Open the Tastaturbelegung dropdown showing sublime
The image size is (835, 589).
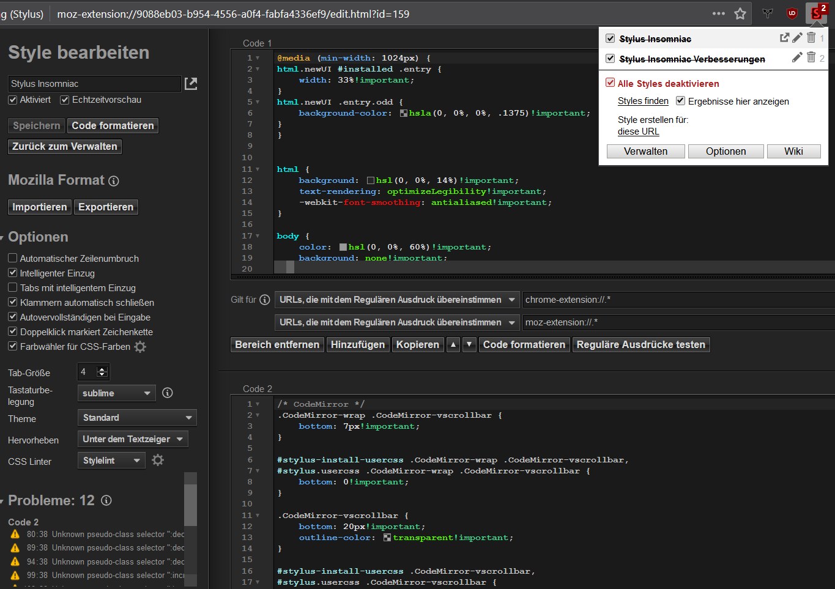click(116, 393)
